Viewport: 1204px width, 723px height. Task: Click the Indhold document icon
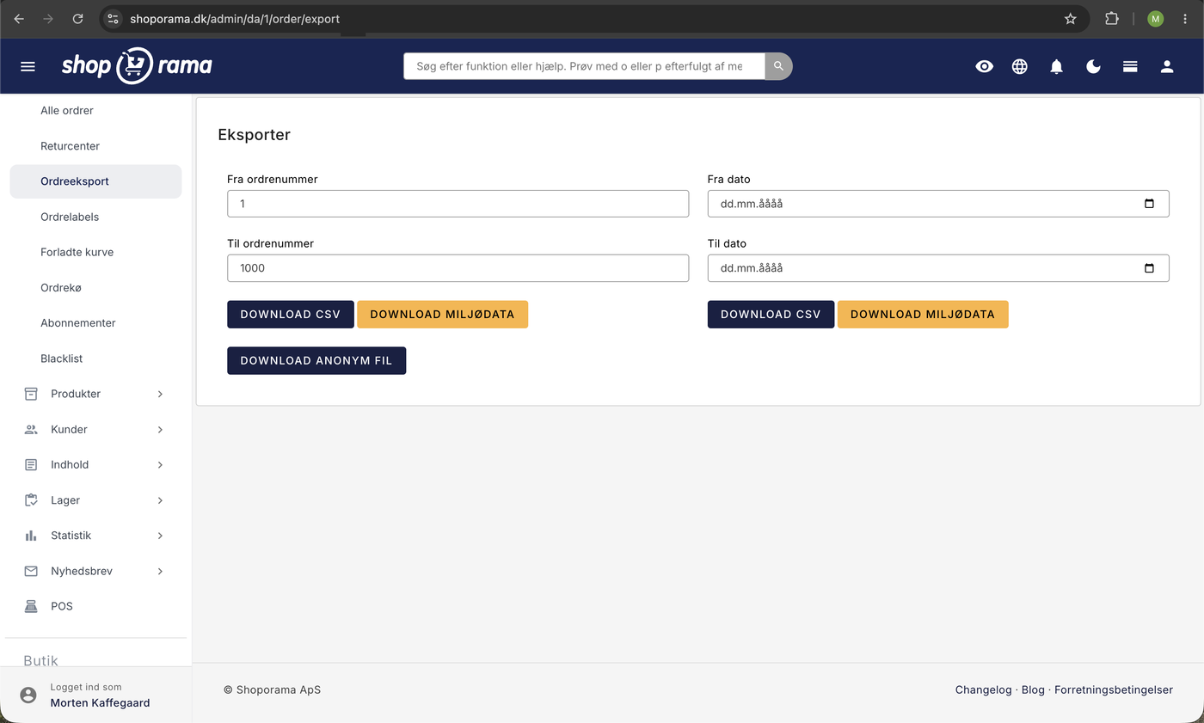tap(31, 465)
